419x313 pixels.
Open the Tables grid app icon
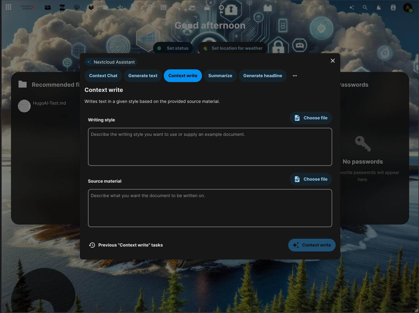click(163, 8)
